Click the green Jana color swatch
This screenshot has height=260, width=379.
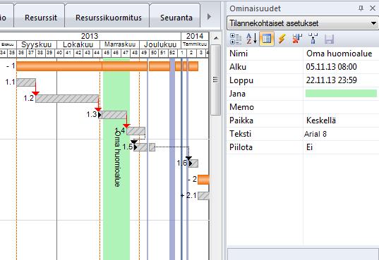click(x=341, y=94)
